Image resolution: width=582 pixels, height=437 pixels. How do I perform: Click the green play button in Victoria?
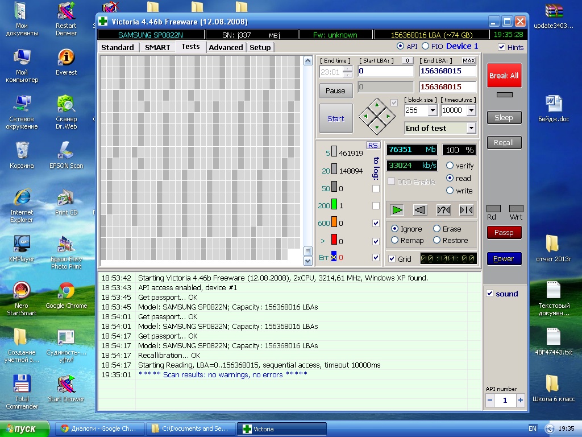[x=397, y=210]
